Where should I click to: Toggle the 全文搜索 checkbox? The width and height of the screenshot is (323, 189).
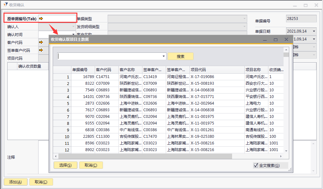pyautogui.click(x=256, y=165)
